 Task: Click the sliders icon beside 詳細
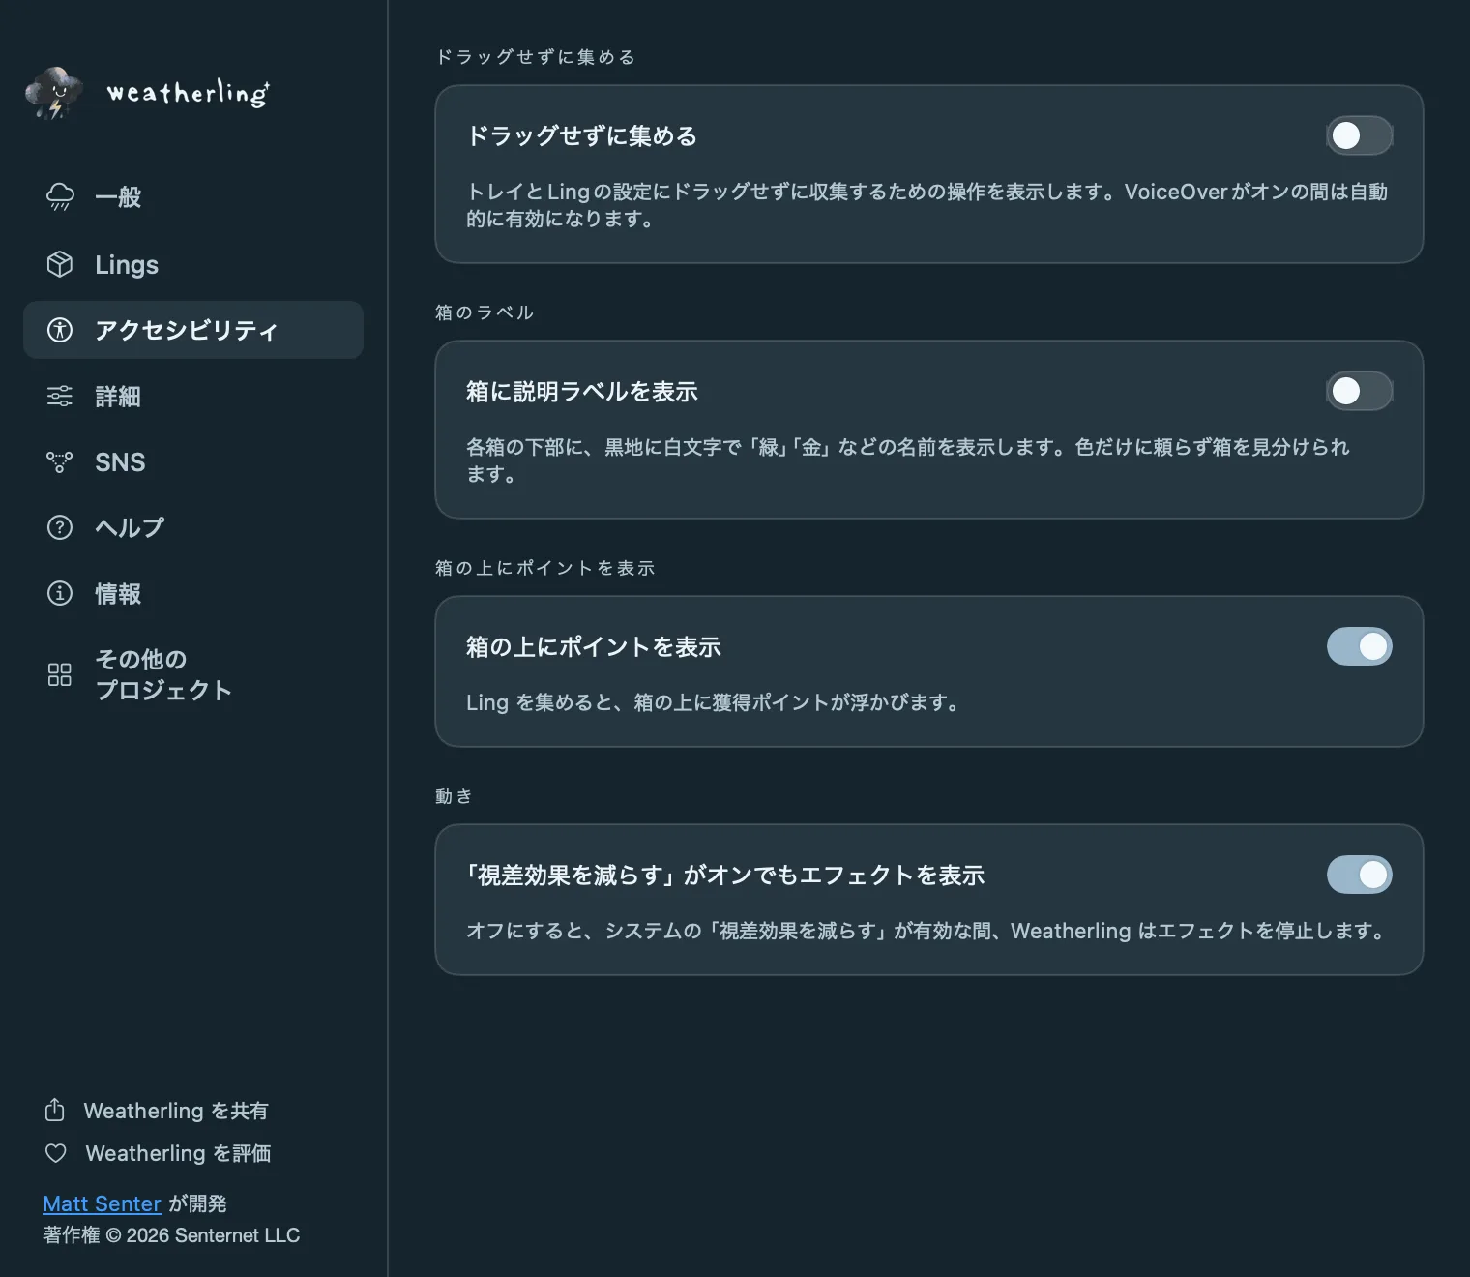coord(60,396)
